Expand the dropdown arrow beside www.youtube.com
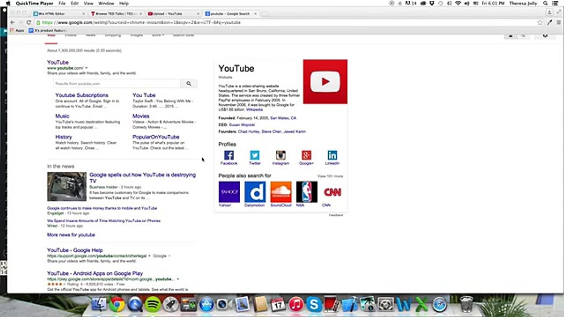The image size is (564, 317). click(x=86, y=68)
